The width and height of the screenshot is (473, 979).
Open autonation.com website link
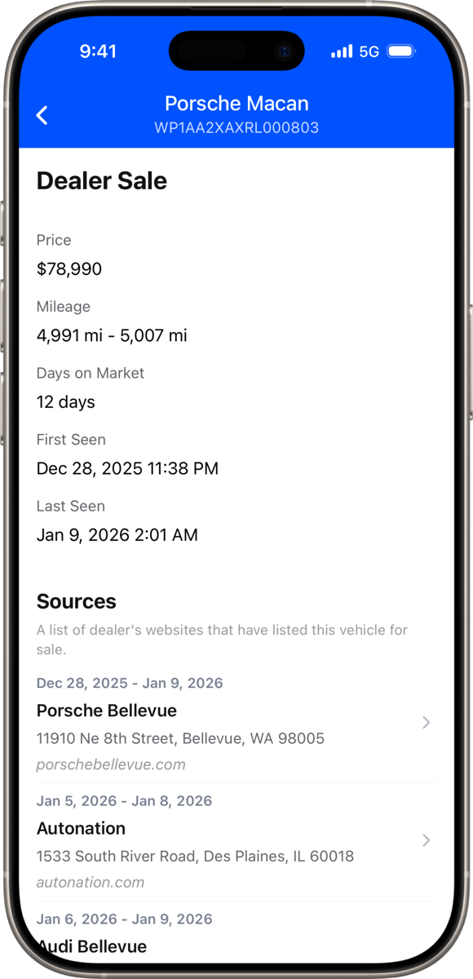coord(91,882)
